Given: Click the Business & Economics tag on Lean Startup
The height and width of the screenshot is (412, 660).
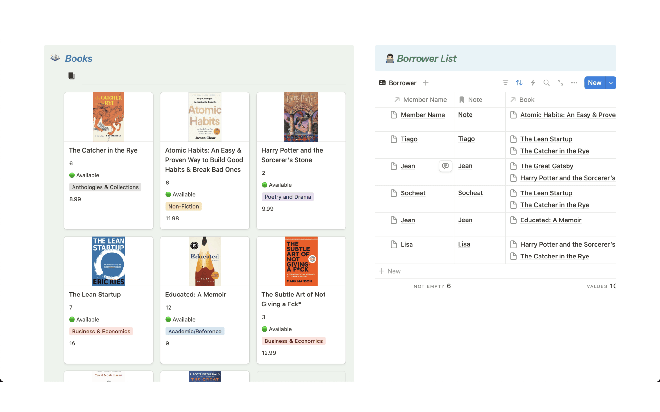Looking at the screenshot, I should pyautogui.click(x=101, y=331).
